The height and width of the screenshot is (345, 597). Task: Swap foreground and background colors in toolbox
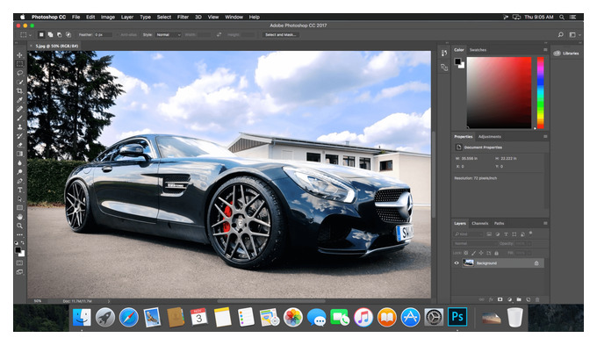point(23,242)
